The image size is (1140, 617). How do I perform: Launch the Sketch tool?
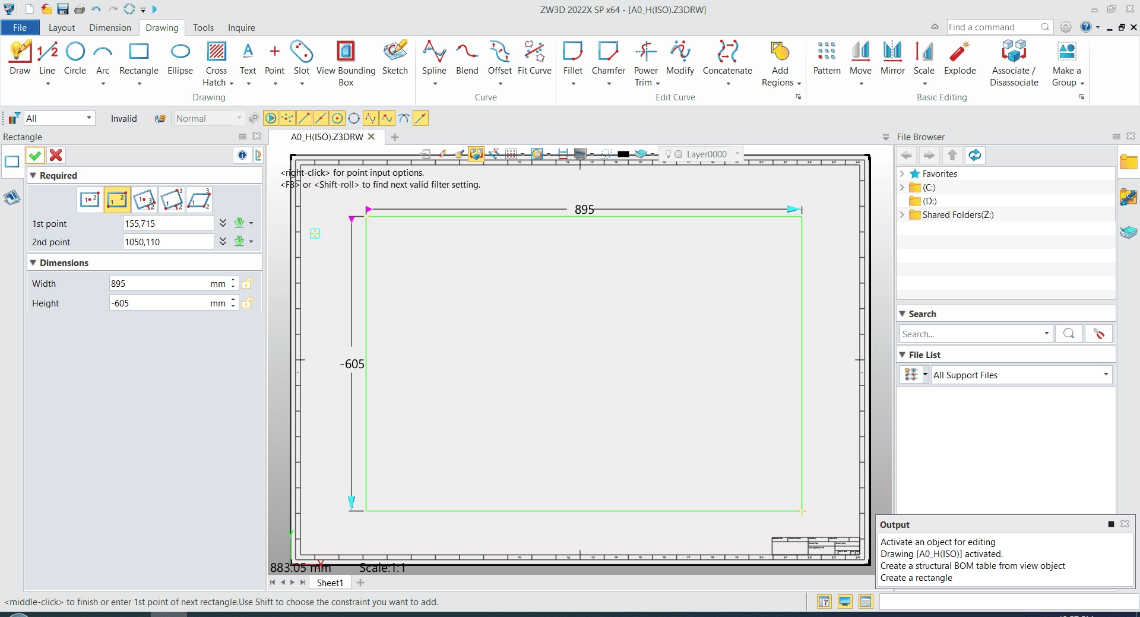pos(395,59)
